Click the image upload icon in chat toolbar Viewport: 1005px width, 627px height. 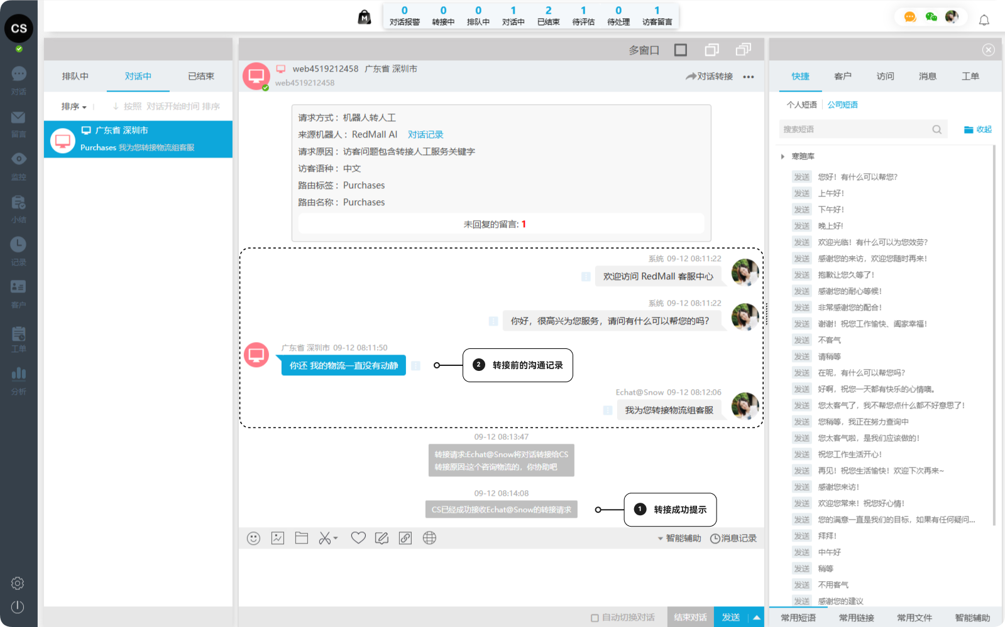pyautogui.click(x=278, y=538)
